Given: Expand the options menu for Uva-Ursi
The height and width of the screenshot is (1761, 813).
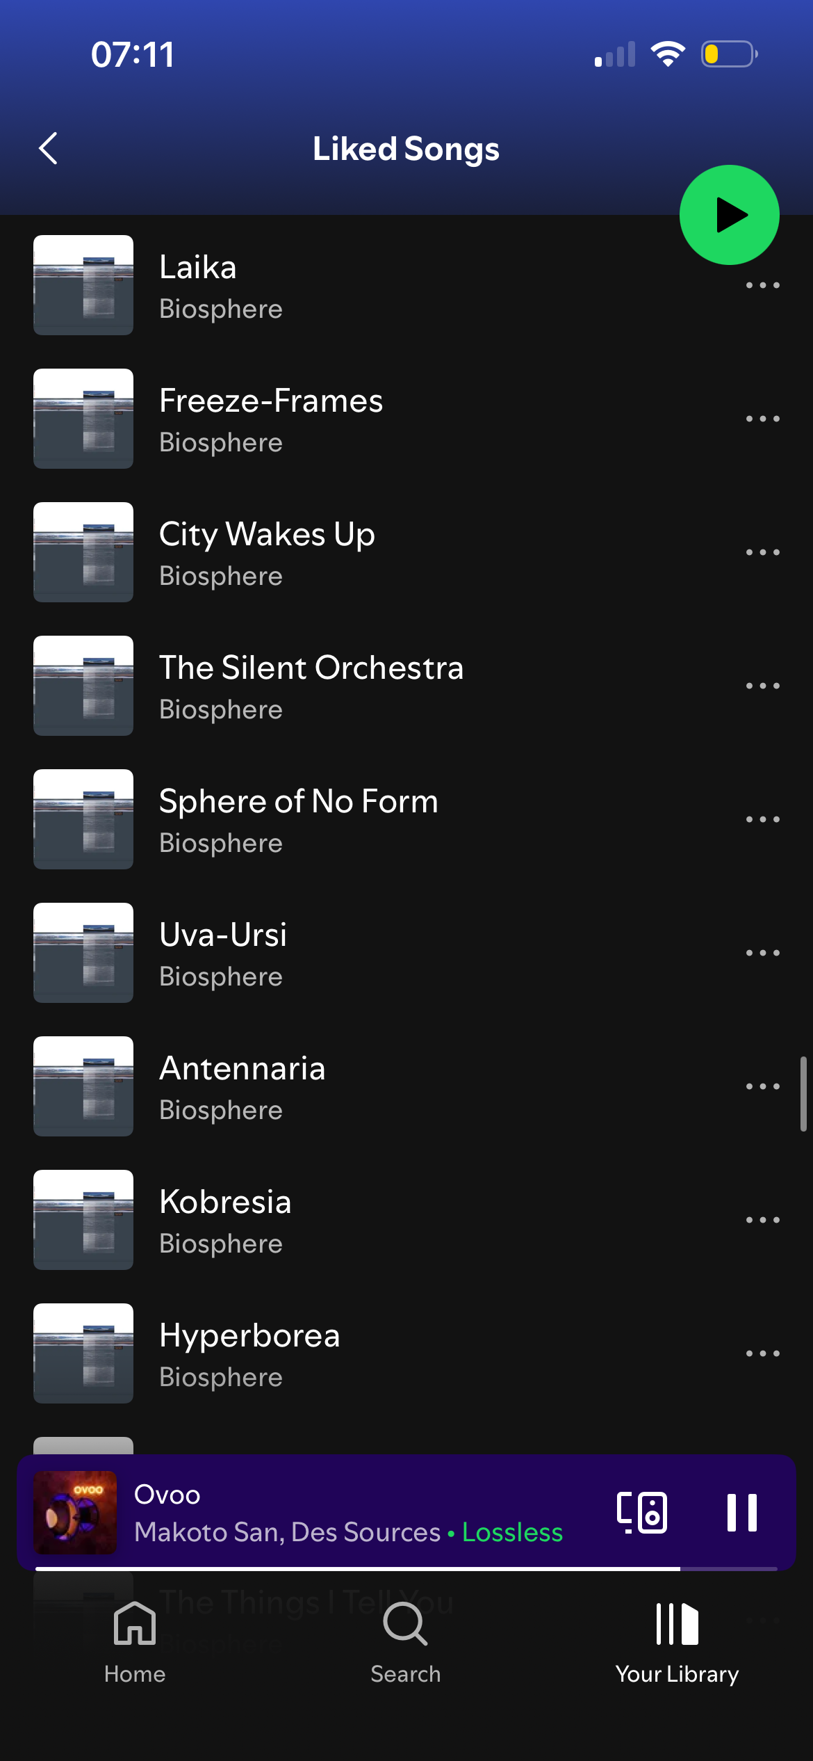Looking at the screenshot, I should coord(762,953).
